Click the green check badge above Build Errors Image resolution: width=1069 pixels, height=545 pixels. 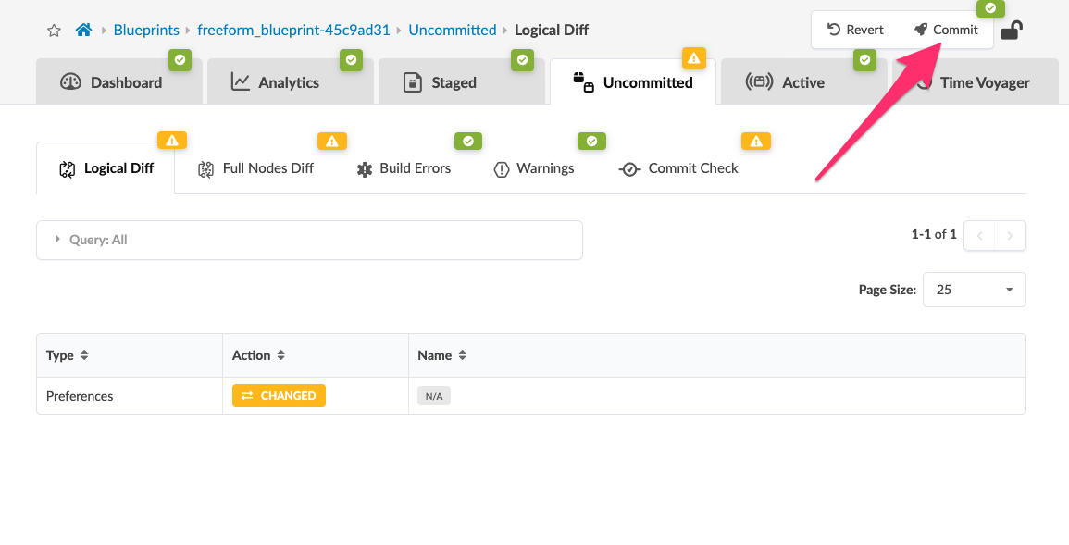467,142
